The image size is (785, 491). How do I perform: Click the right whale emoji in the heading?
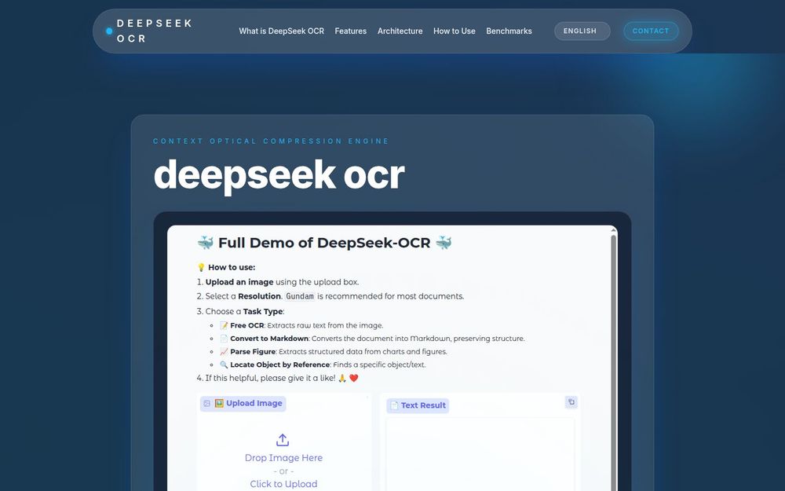coord(444,243)
